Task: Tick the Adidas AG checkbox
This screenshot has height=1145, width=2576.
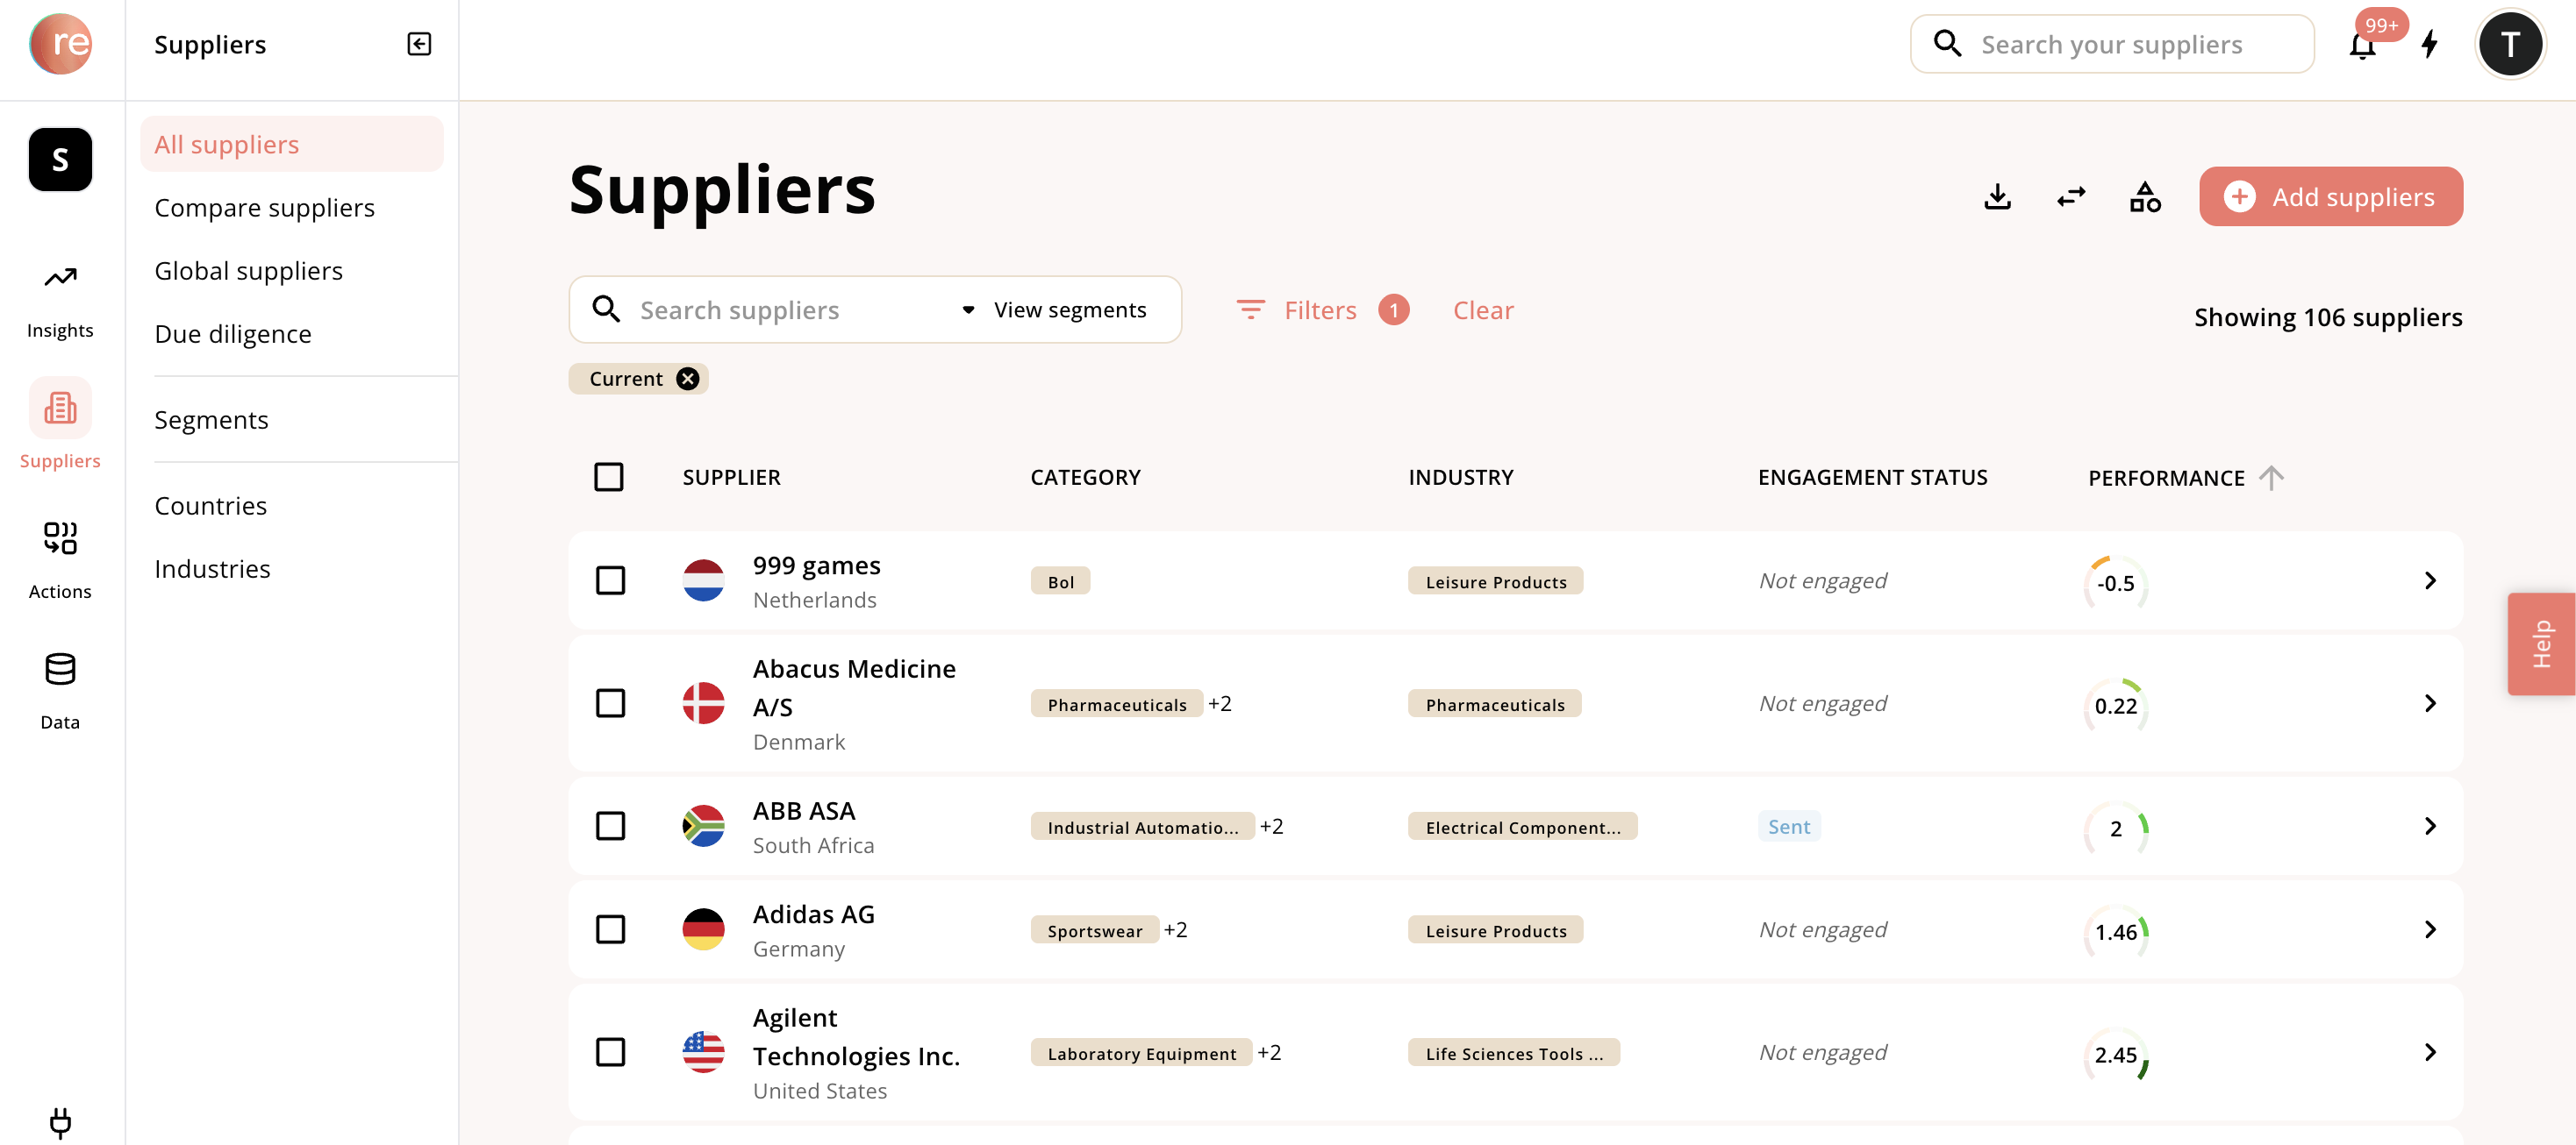Action: [610, 929]
